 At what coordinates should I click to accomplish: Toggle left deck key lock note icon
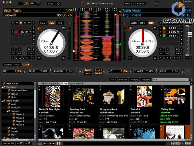click(x=39, y=28)
